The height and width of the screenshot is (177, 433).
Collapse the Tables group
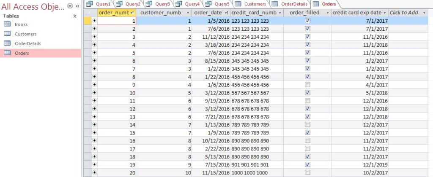tap(74, 16)
